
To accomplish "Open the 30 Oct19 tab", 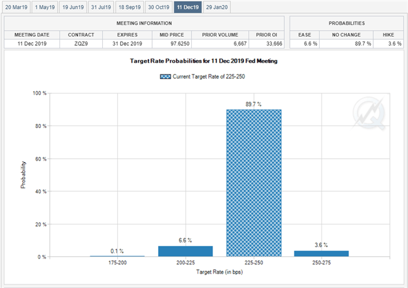I will tap(159, 7).
